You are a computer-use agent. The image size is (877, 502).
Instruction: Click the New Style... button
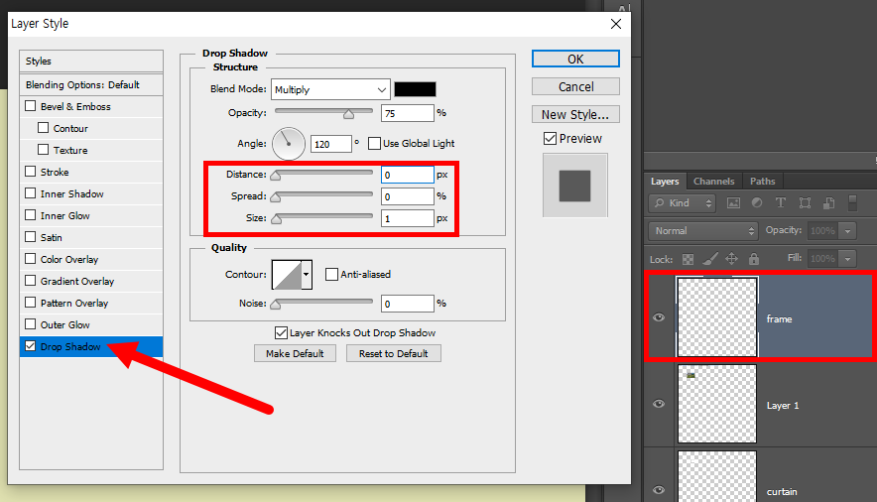pos(575,115)
